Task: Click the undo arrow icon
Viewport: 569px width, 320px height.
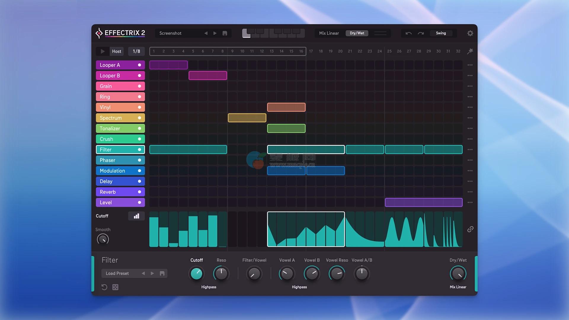Action: click(x=409, y=33)
